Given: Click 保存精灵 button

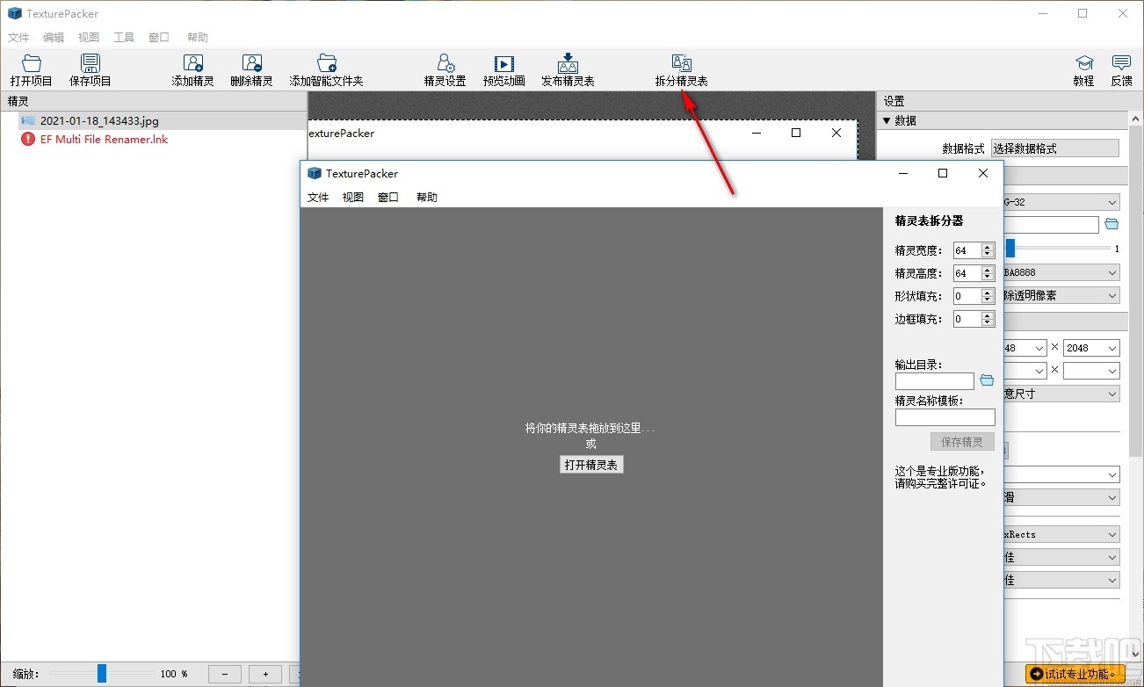Looking at the screenshot, I should pos(962,442).
